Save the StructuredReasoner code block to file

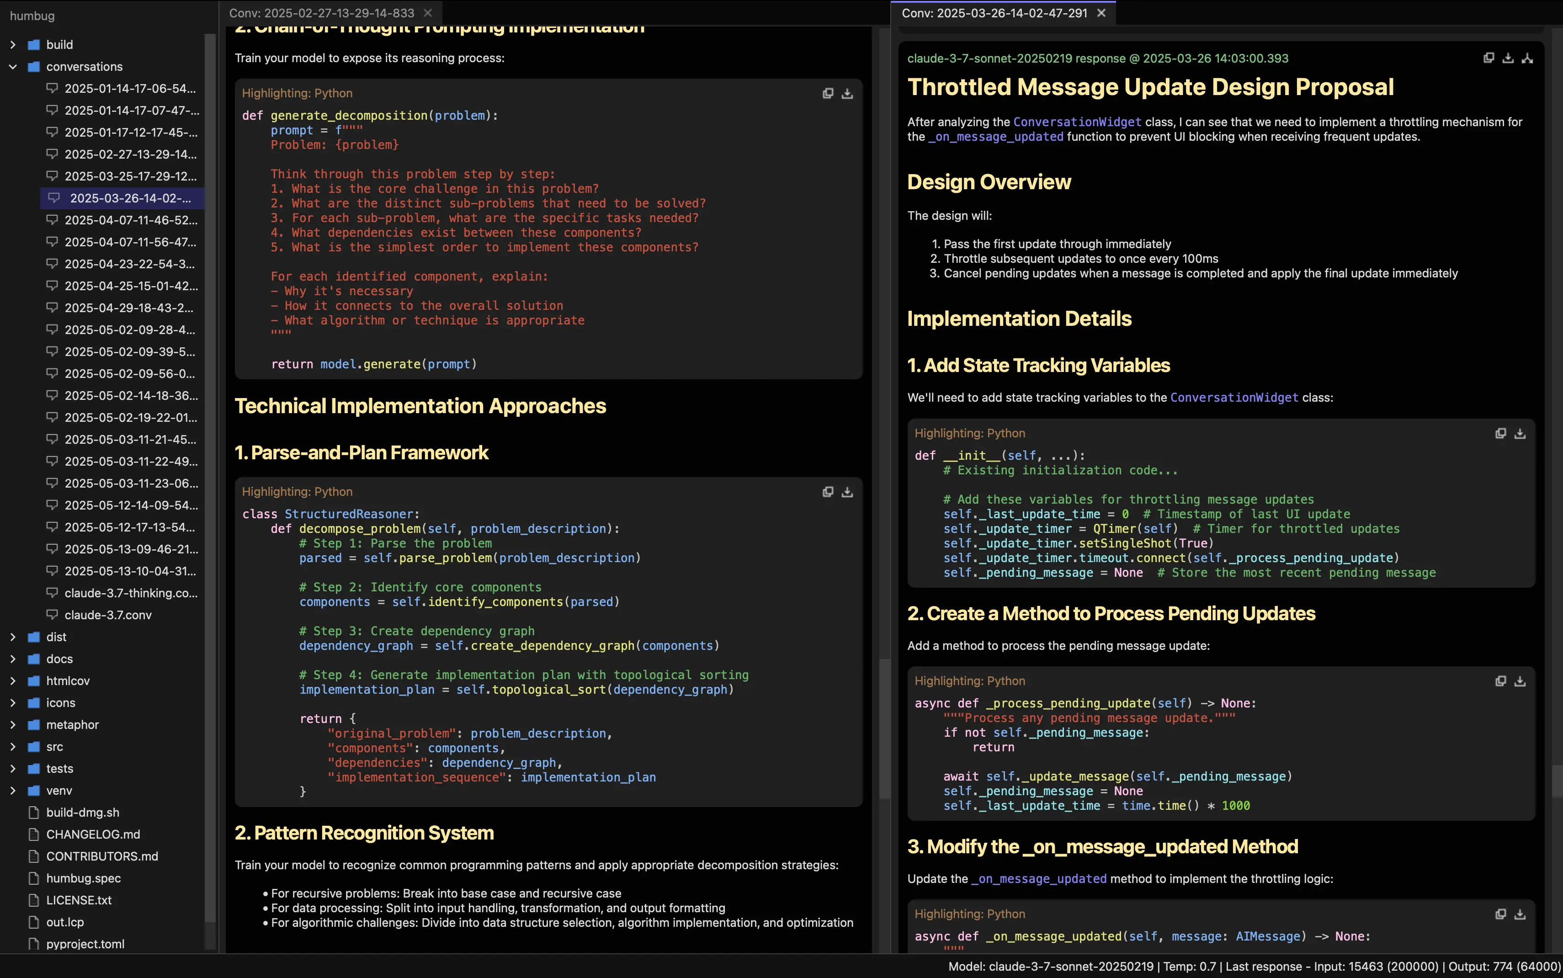click(x=847, y=492)
